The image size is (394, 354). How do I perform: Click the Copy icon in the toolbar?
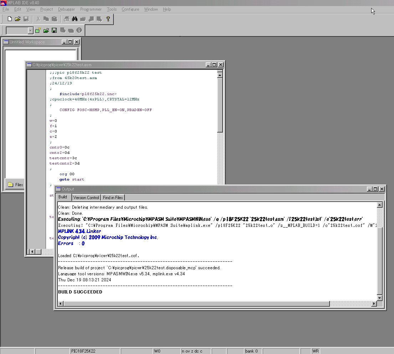[46, 19]
